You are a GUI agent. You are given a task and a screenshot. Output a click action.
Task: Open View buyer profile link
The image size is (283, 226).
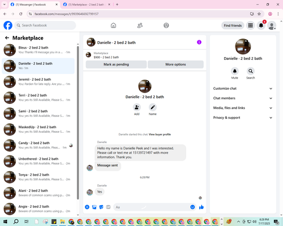[x=160, y=134]
